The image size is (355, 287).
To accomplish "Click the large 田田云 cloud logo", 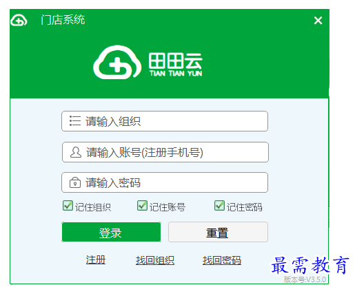I will point(117,62).
